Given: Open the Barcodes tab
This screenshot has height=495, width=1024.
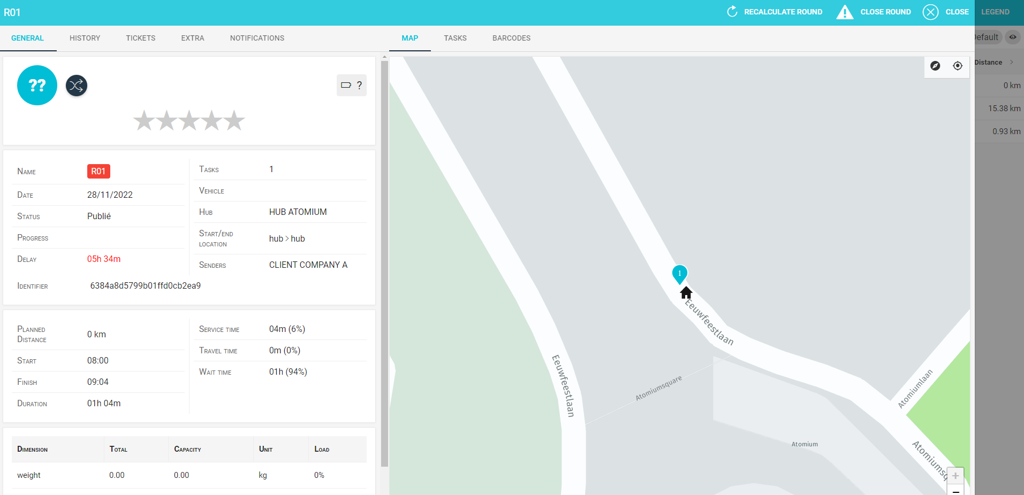Looking at the screenshot, I should coord(511,38).
